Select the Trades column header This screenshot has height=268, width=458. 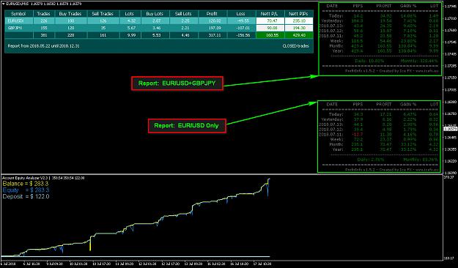coord(43,14)
